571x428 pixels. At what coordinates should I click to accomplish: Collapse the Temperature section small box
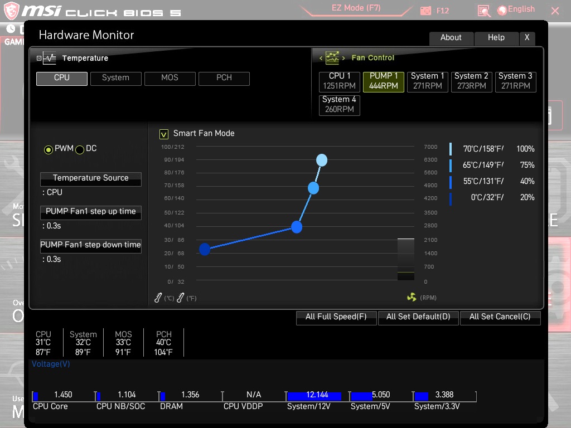click(x=39, y=58)
